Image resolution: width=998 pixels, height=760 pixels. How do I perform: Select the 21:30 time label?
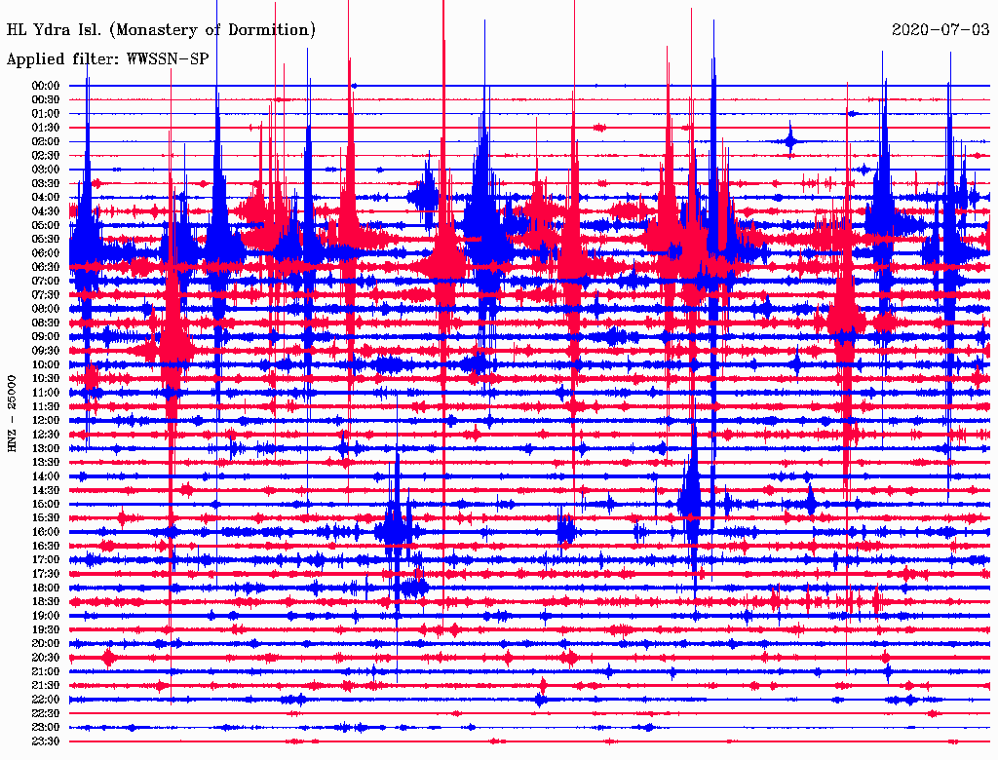click(46, 686)
